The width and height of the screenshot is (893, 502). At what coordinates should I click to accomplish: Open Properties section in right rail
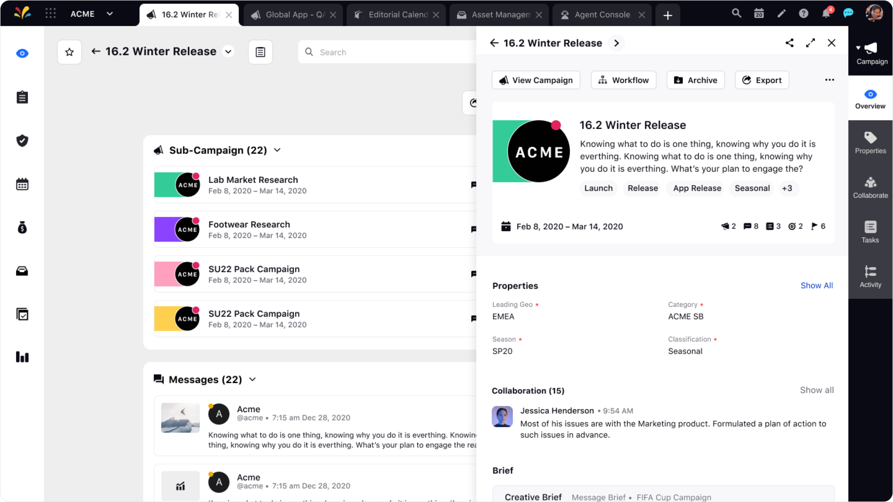coord(870,143)
